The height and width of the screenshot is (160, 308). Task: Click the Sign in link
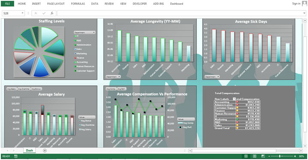(296, 3)
